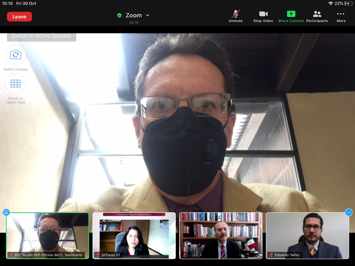Open Share Content

(291, 16)
